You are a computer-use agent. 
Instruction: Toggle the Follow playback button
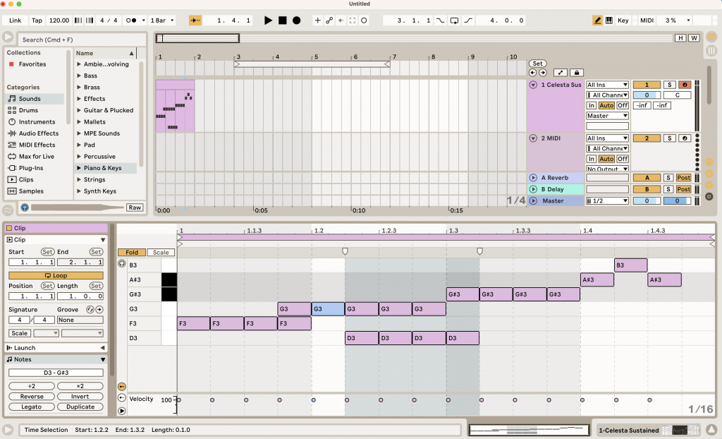[195, 20]
